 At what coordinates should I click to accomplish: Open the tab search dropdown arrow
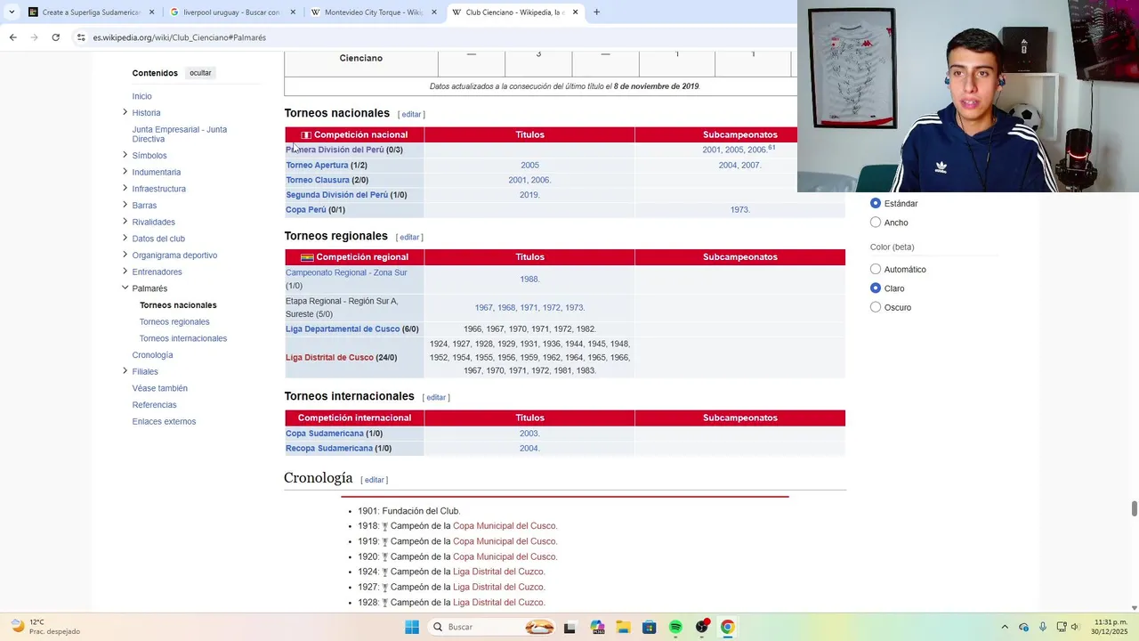pos(11,12)
